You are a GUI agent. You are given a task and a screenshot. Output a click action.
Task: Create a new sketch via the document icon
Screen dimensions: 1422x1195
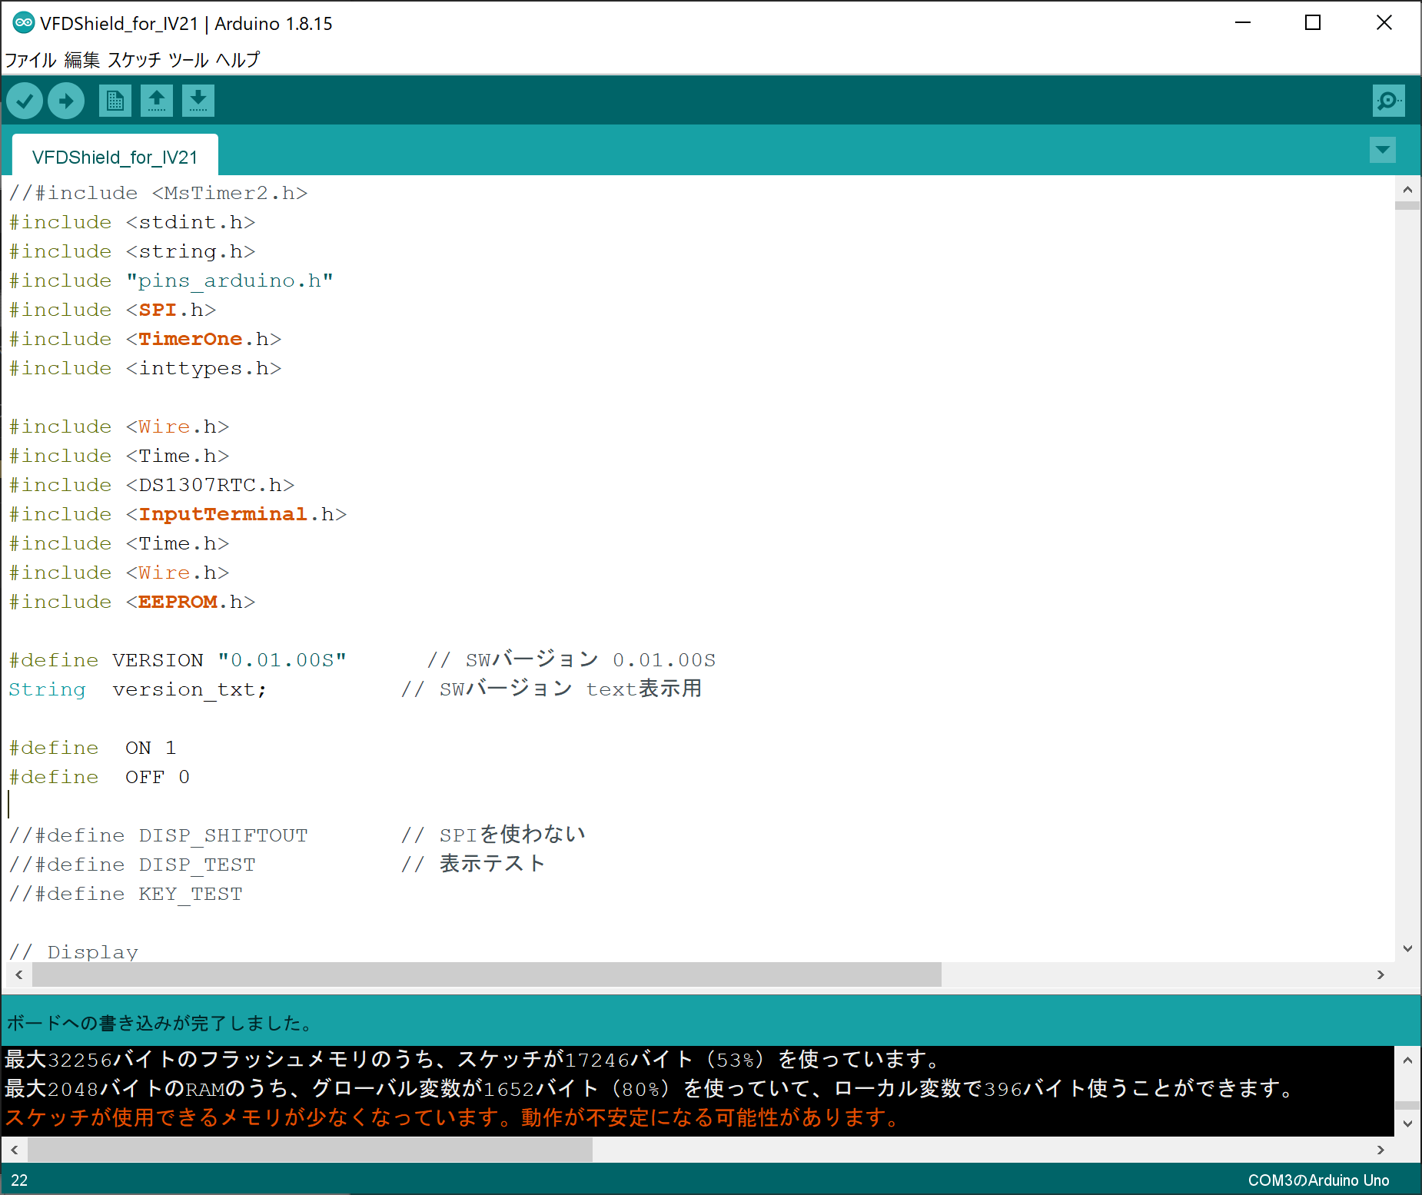[115, 101]
